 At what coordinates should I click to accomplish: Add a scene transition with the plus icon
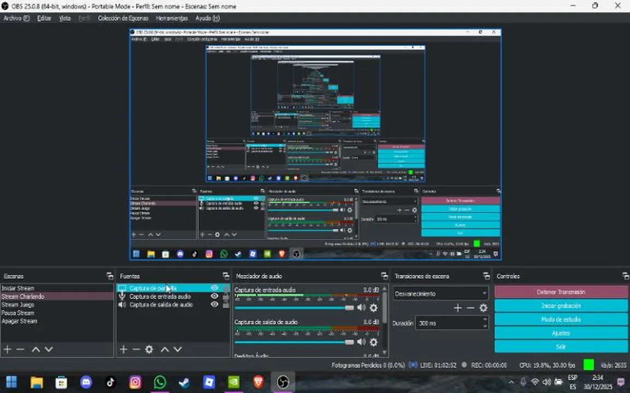pyautogui.click(x=458, y=308)
